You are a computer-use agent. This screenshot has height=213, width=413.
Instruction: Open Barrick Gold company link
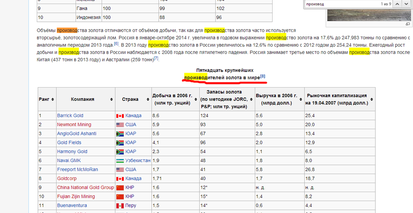click(x=70, y=116)
